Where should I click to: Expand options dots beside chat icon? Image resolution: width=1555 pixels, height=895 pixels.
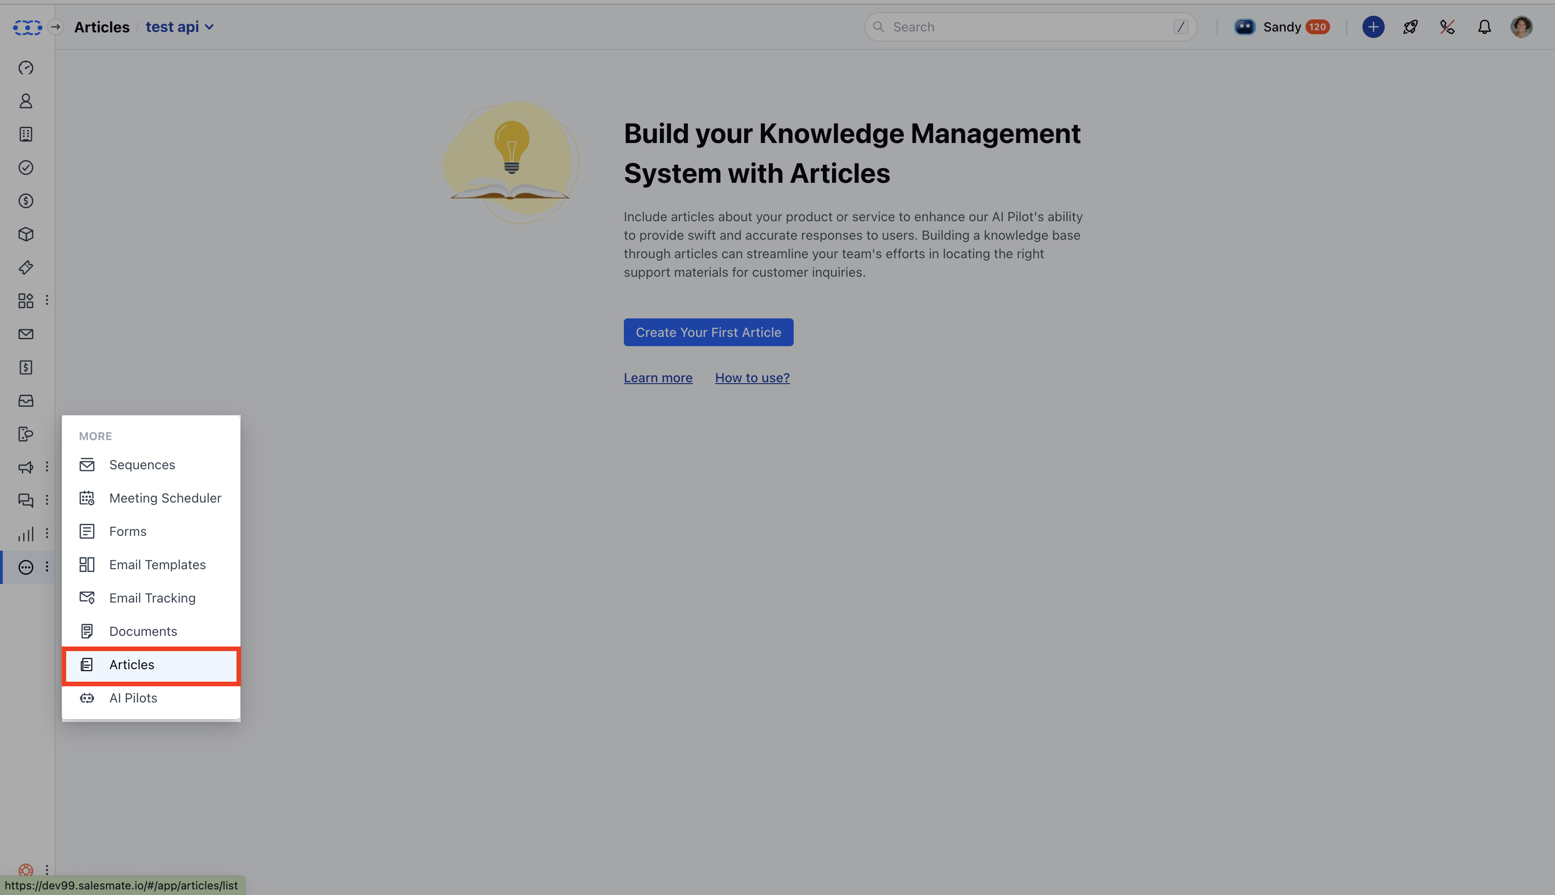[47, 500]
